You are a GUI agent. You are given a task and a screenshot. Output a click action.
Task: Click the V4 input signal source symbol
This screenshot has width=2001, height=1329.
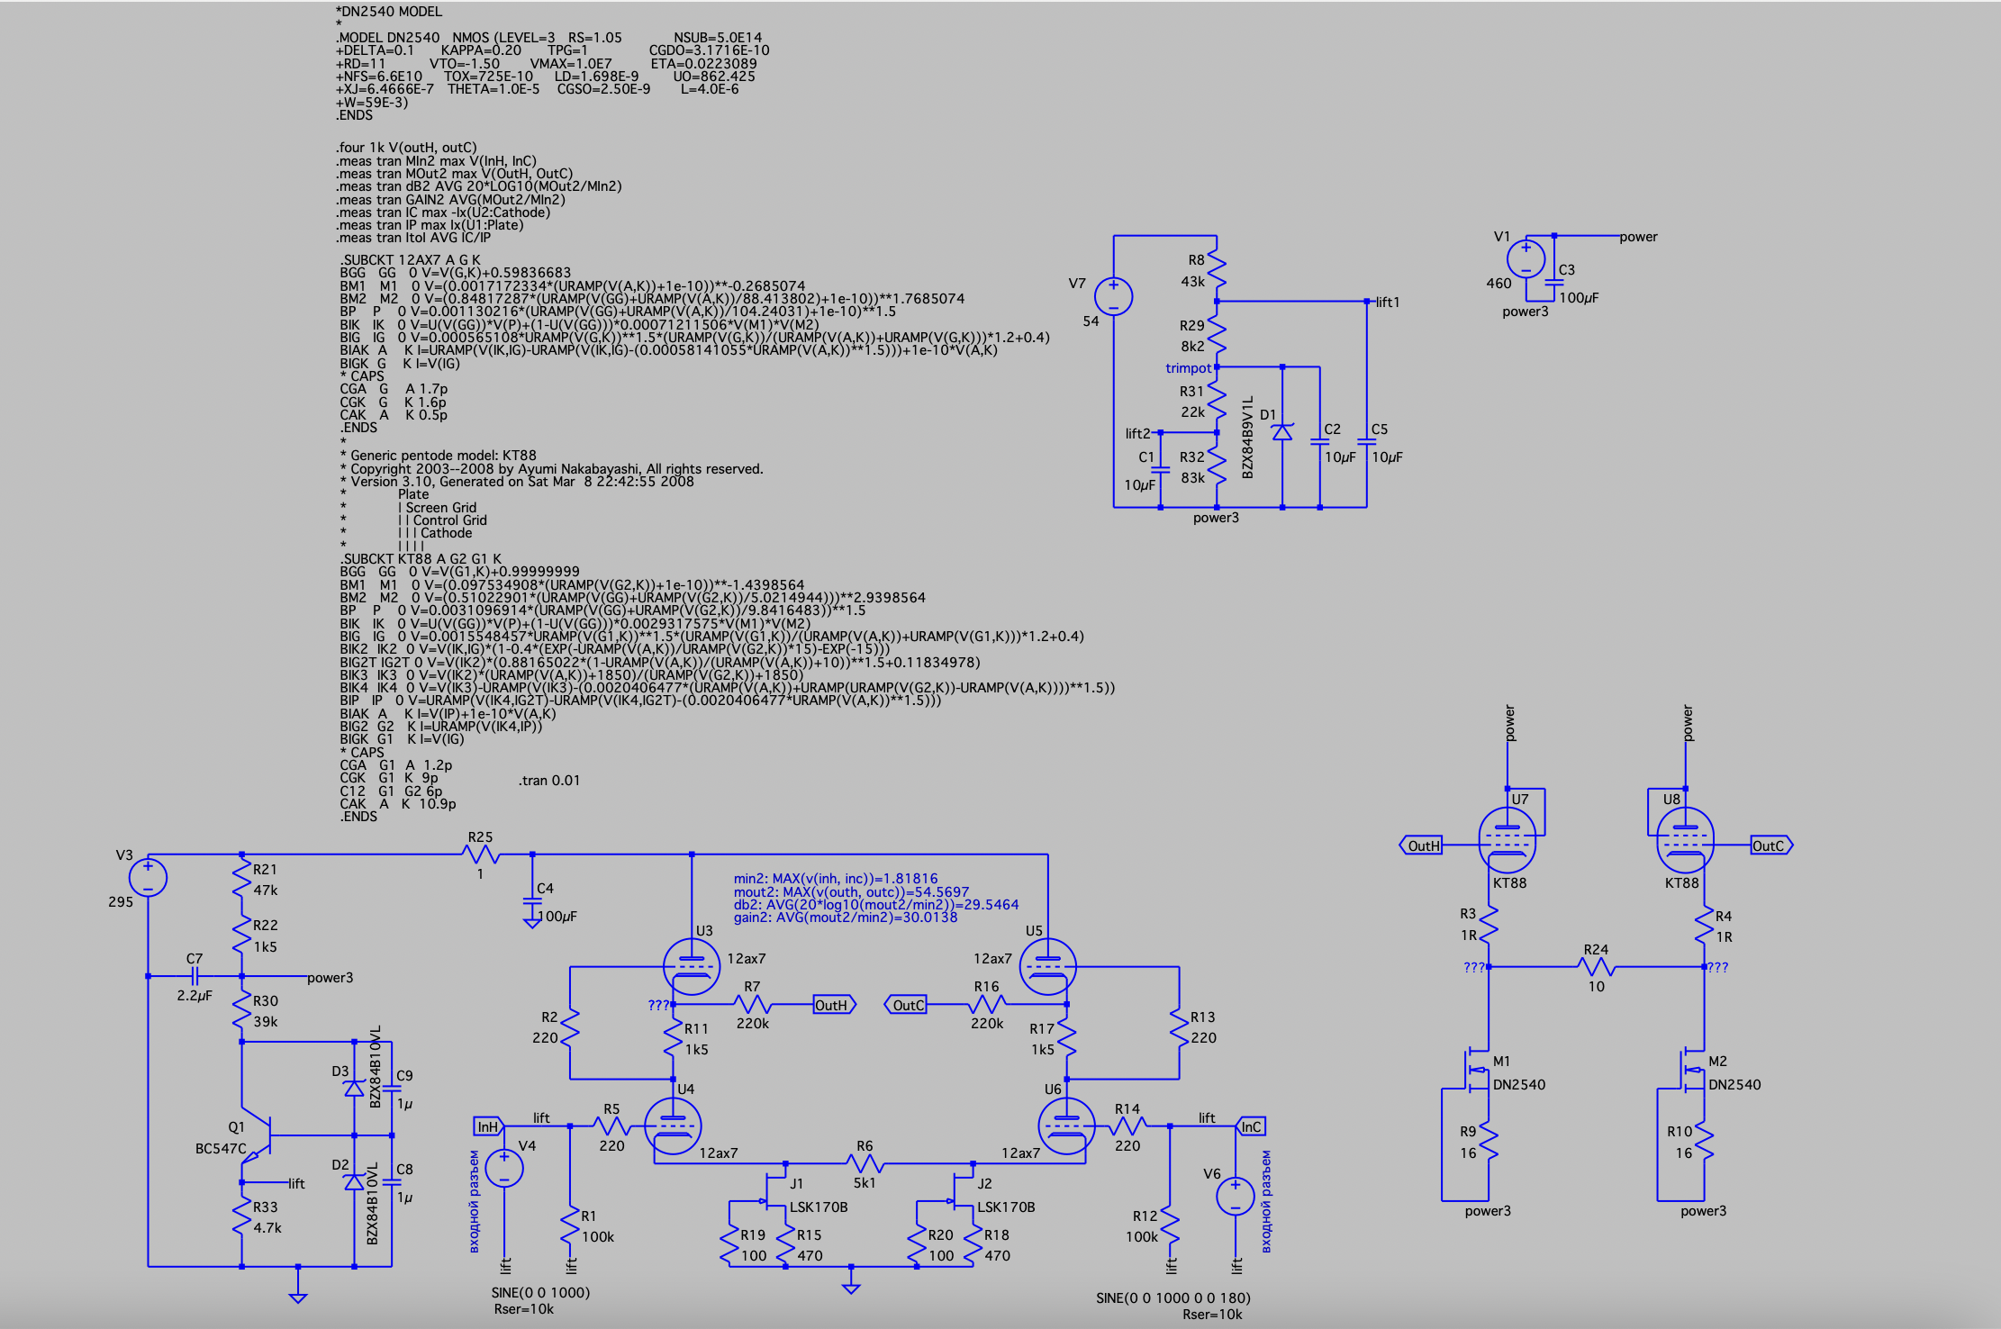click(503, 1169)
